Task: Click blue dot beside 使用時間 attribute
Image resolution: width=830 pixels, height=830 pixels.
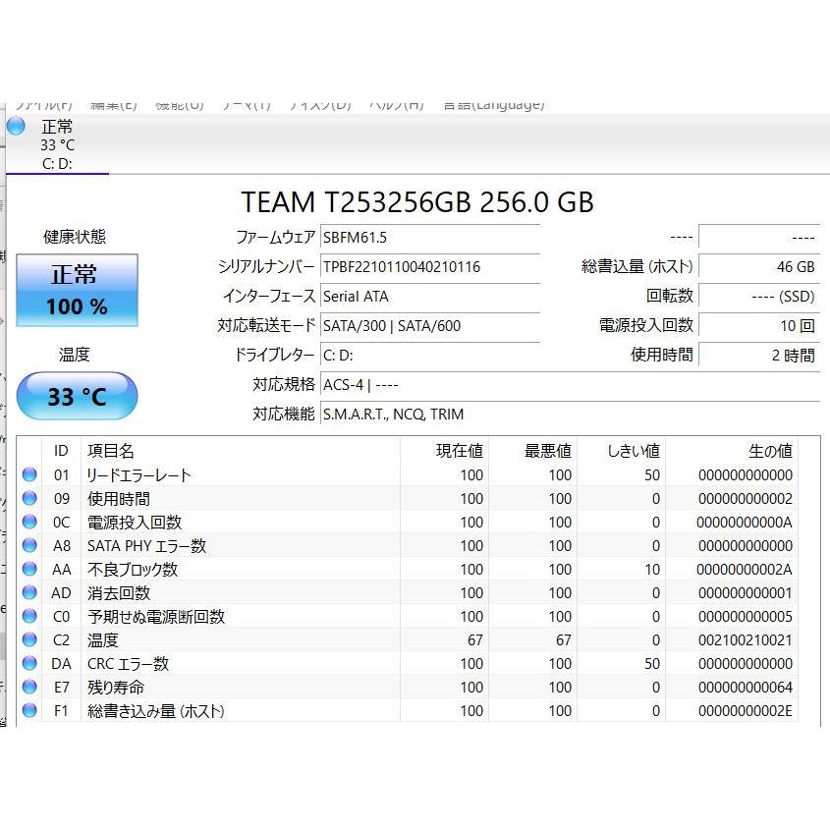Action: (29, 498)
